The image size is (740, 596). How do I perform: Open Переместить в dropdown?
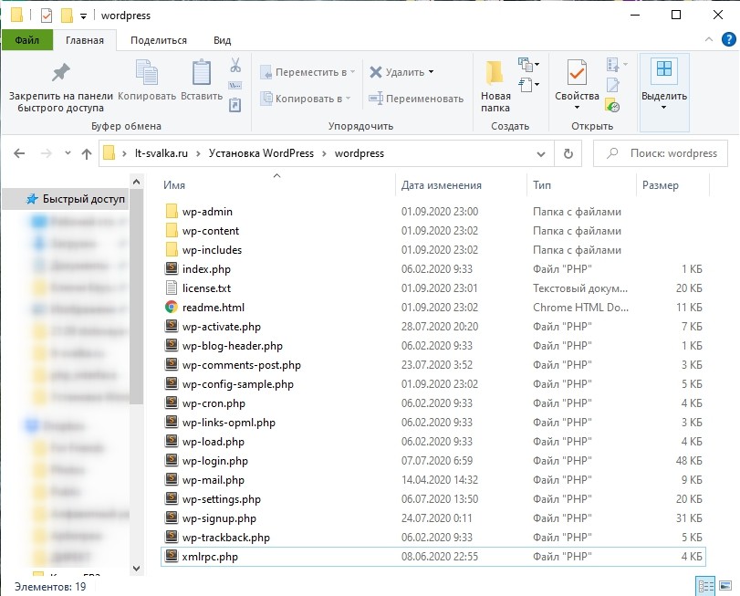tap(307, 72)
